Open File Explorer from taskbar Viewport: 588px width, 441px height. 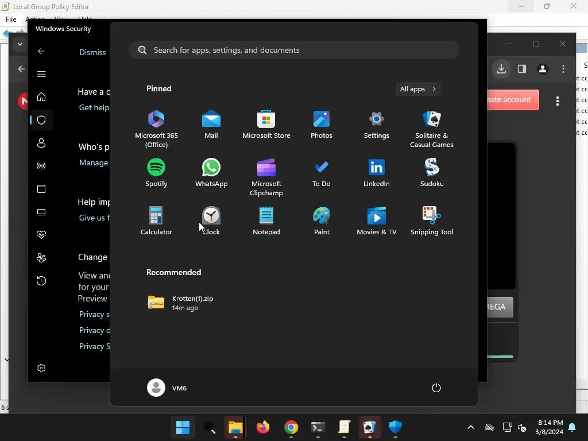[235, 427]
